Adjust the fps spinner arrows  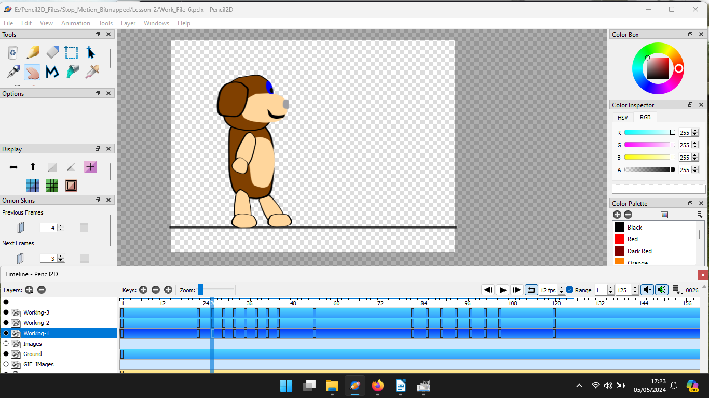(x=561, y=290)
